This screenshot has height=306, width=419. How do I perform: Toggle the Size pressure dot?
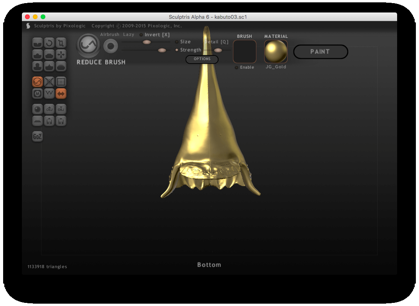[x=177, y=42]
